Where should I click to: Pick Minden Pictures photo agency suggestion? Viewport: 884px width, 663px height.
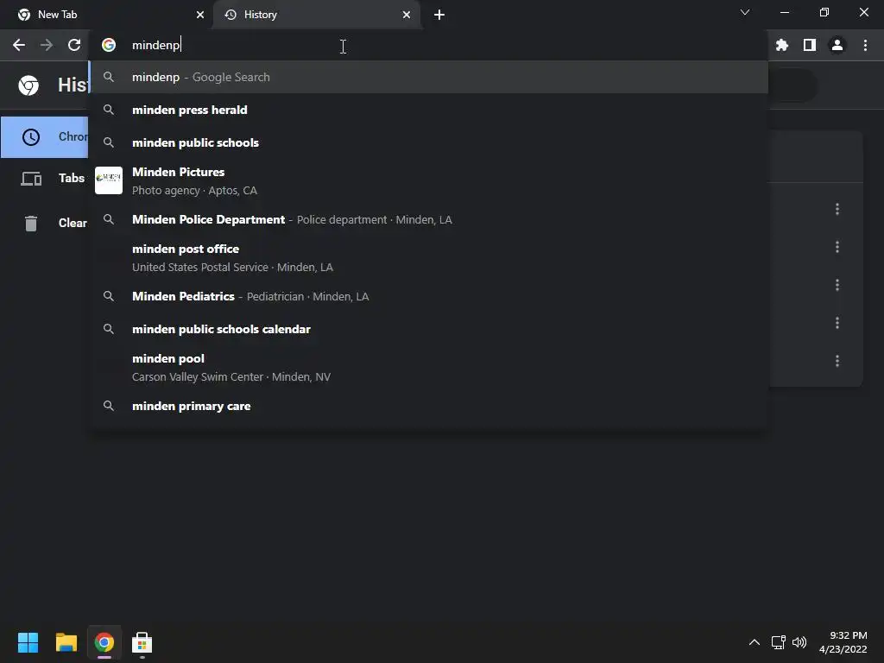point(429,180)
